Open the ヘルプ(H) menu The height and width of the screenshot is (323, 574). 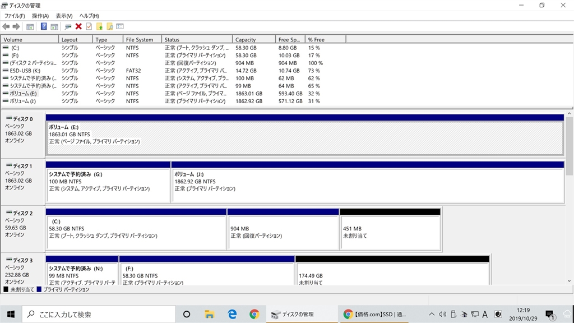coord(89,16)
